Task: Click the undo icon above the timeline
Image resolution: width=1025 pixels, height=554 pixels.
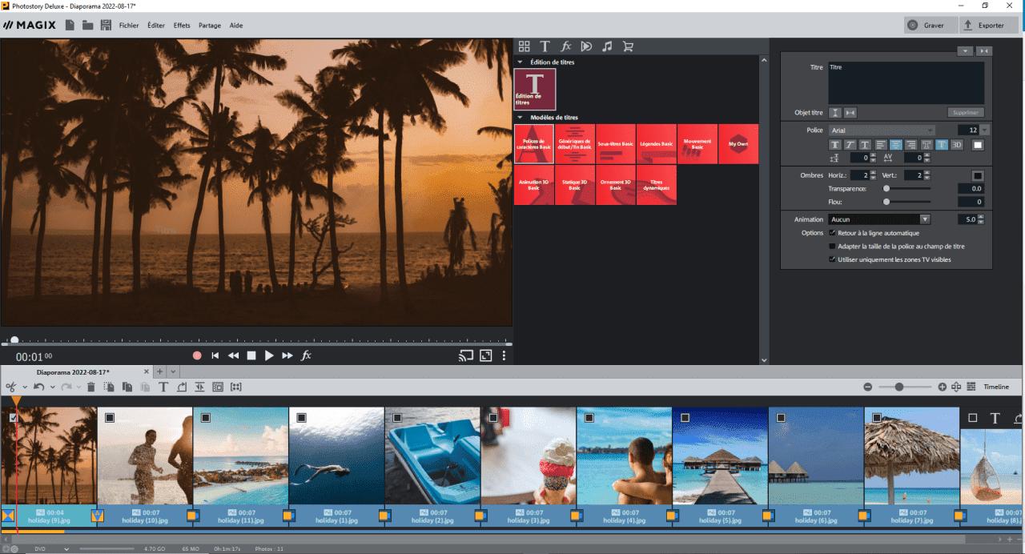Action: pyautogui.click(x=39, y=387)
